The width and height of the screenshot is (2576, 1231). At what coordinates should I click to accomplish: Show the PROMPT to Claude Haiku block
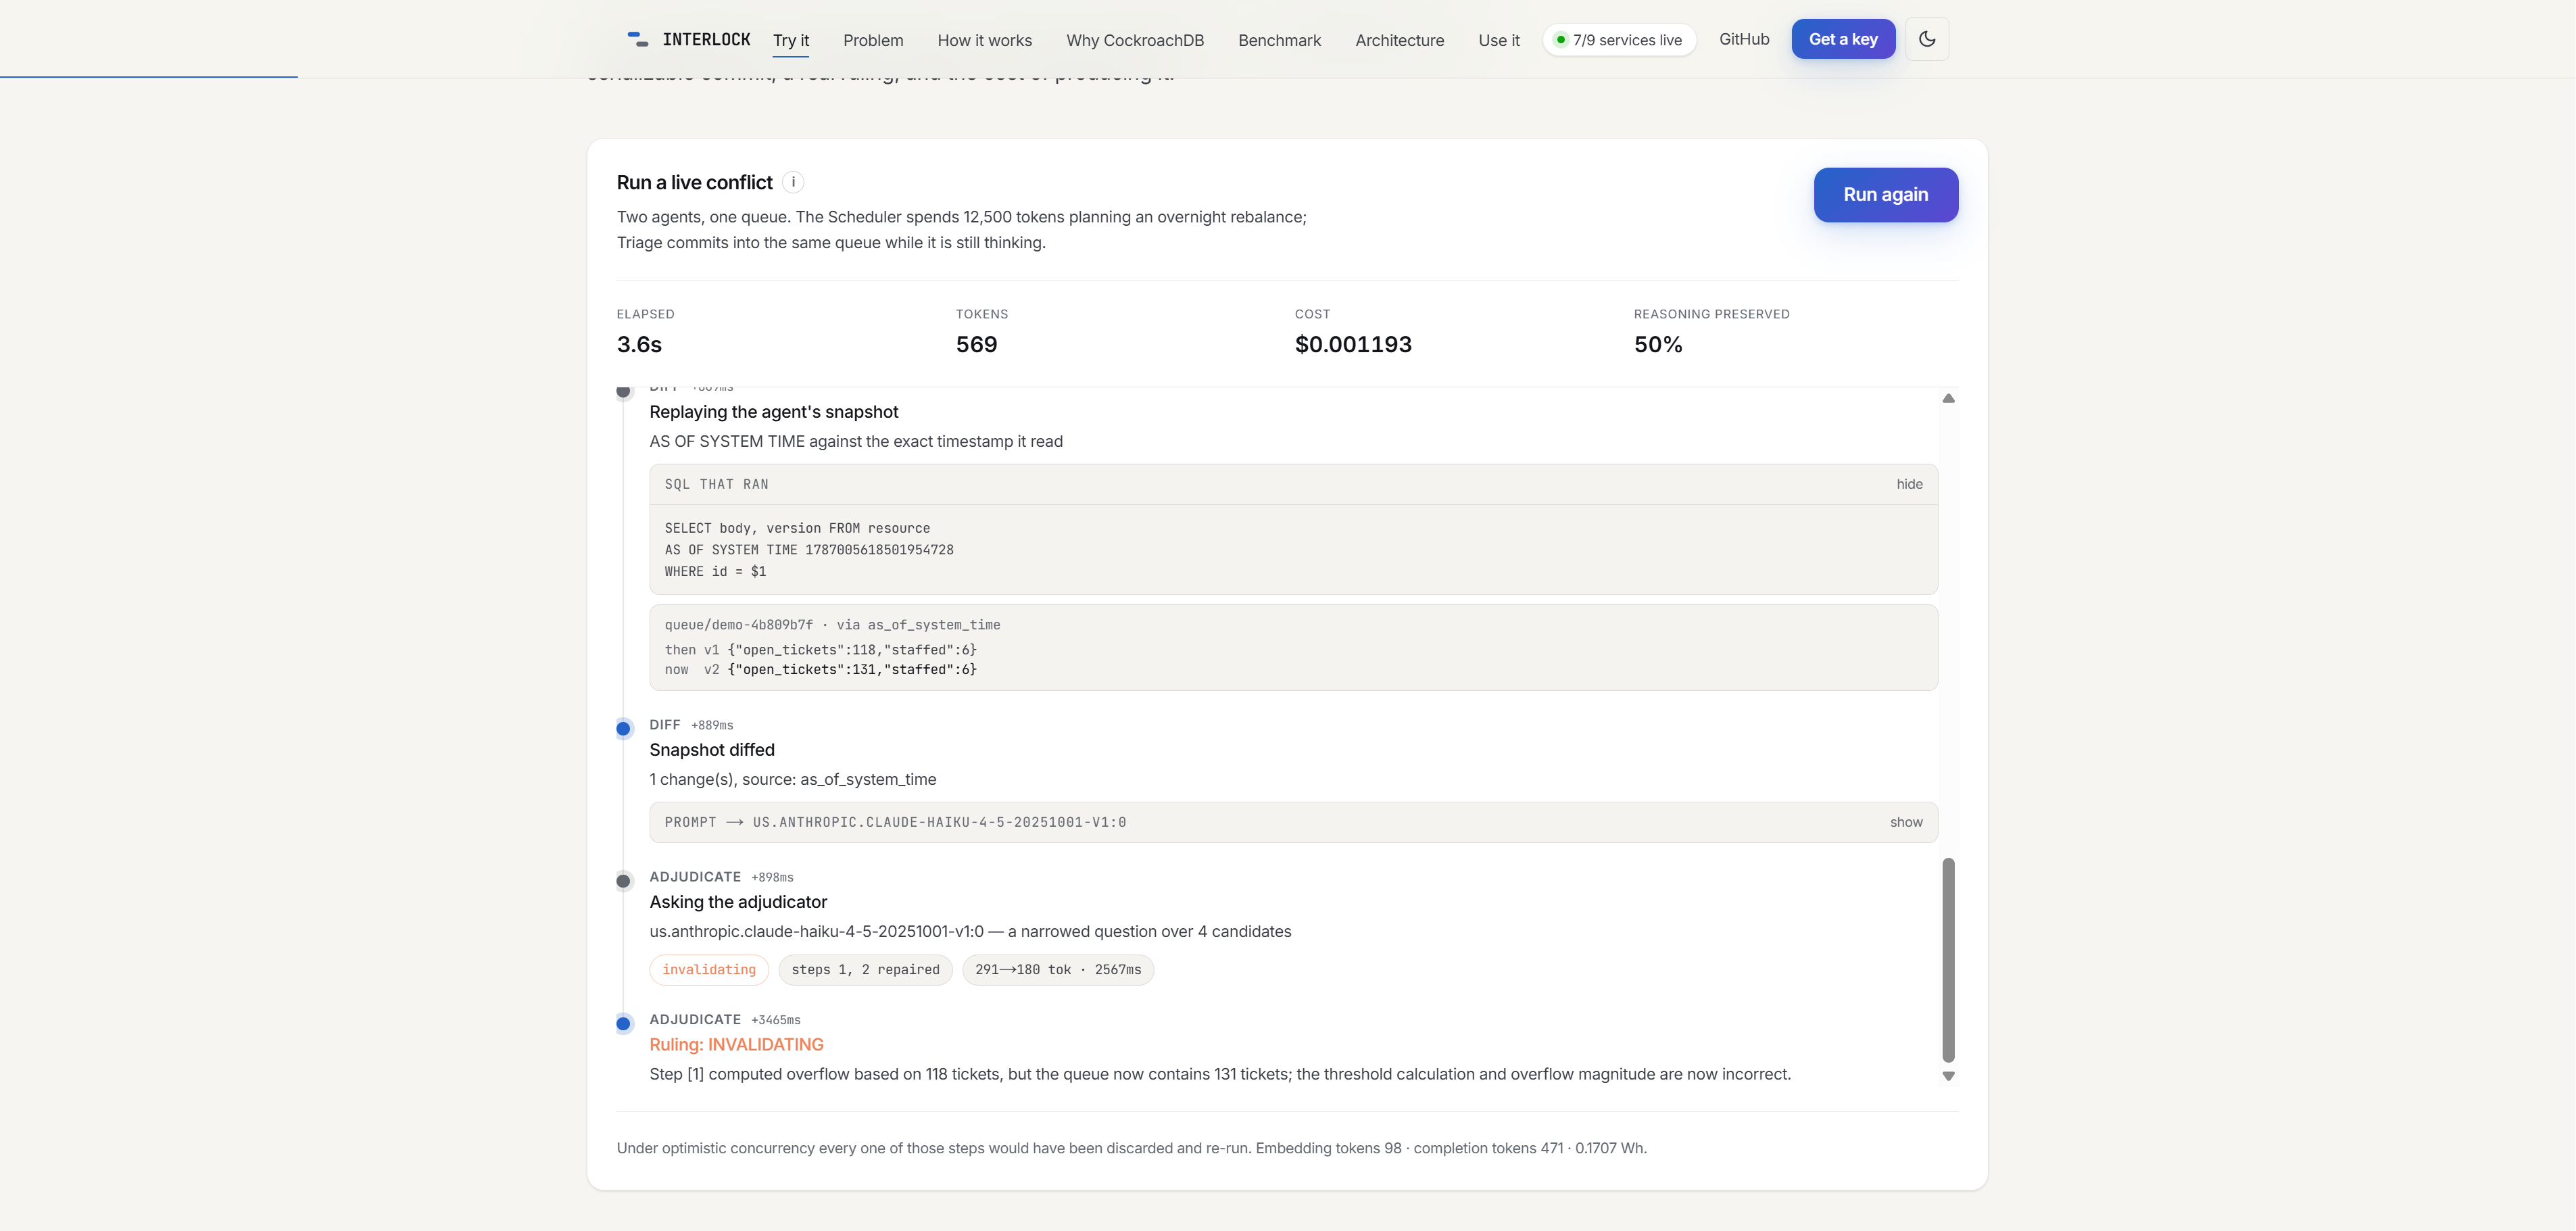pyautogui.click(x=1906, y=822)
